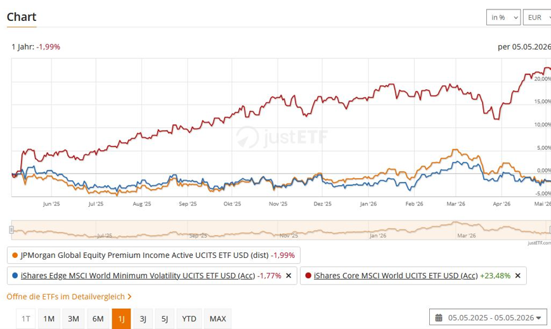Select the 3J time range
The image size is (551, 329).
[143, 319]
